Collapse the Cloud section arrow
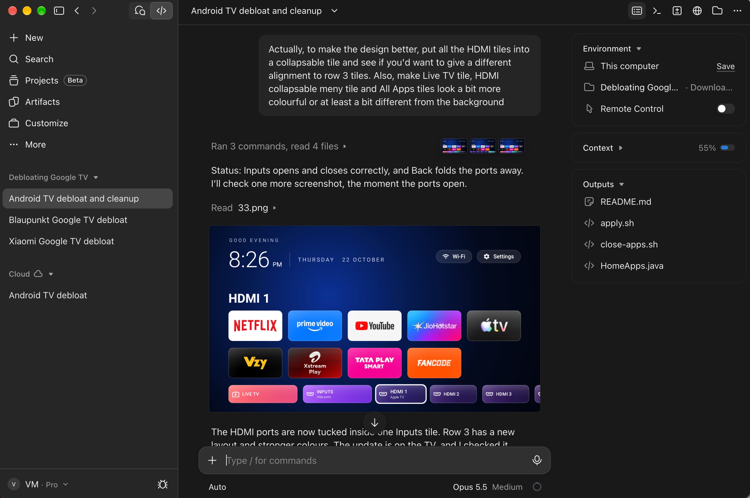This screenshot has width=750, height=498. [x=51, y=274]
